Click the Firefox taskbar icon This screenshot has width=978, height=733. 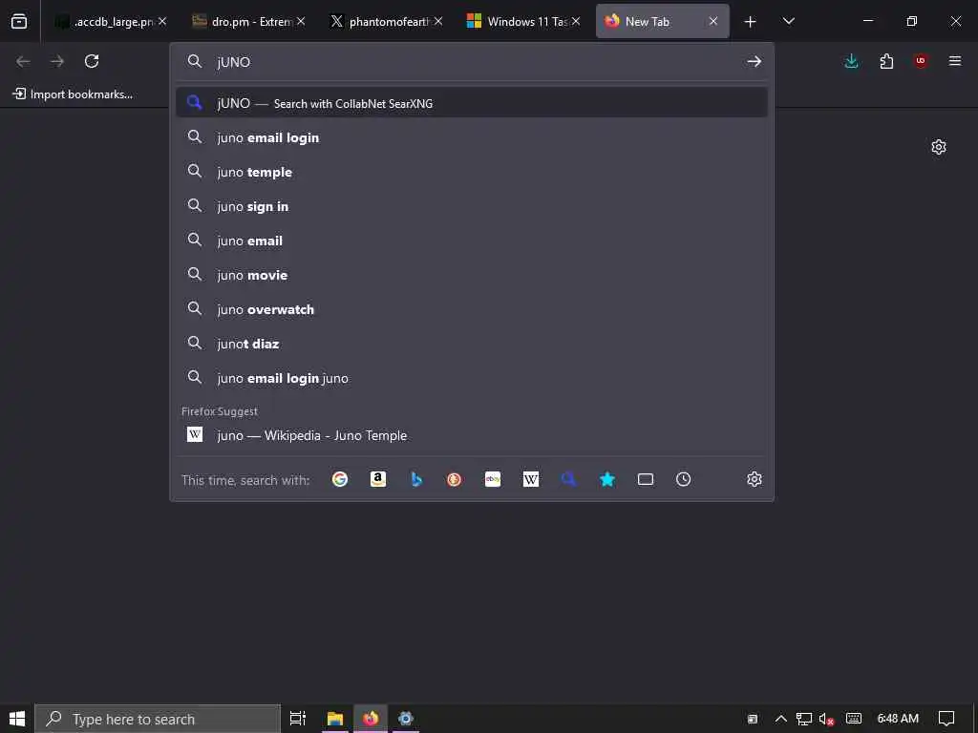click(x=371, y=719)
